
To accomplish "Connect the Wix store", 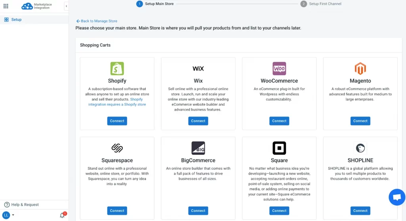I will pos(198,121).
